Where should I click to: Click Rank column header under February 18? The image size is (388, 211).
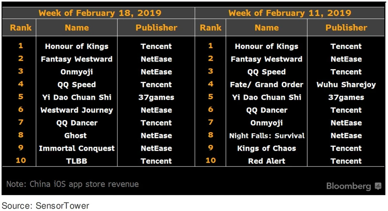[21, 28]
